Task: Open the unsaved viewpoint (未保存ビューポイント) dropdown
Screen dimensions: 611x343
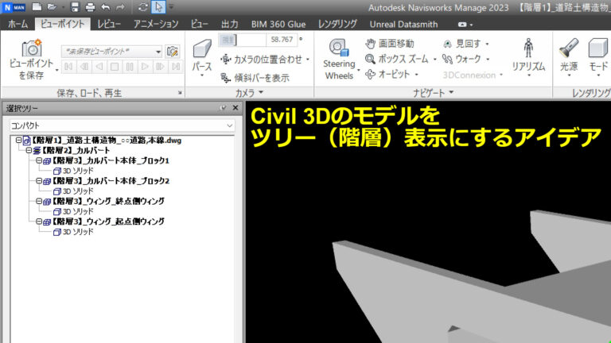Action: 158,52
